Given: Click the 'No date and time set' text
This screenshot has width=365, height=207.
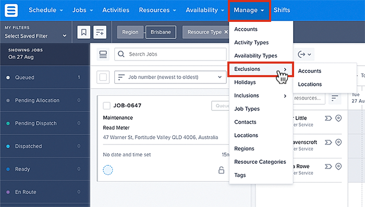Looking at the screenshot, I should (x=127, y=155).
